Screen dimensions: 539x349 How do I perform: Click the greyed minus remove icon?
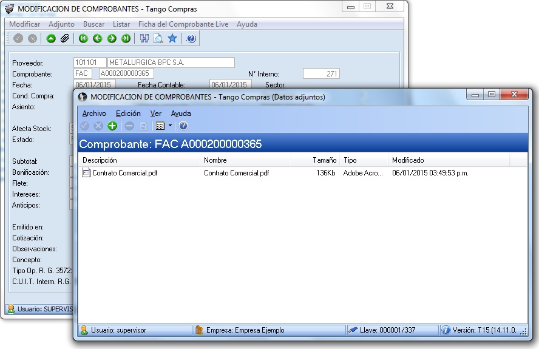click(x=129, y=126)
